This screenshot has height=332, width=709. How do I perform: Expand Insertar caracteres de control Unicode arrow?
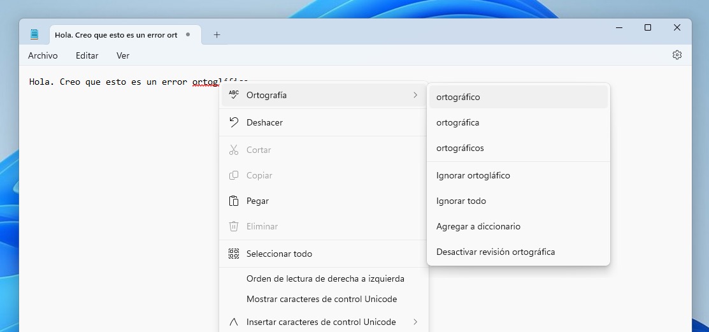[x=415, y=322]
